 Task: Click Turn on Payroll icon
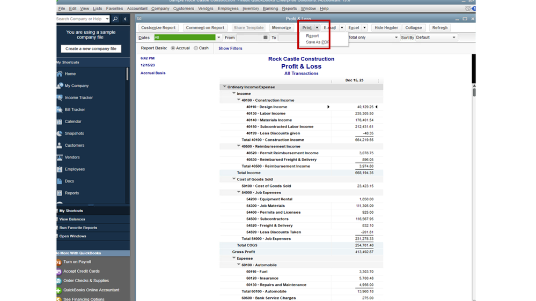click(59, 262)
